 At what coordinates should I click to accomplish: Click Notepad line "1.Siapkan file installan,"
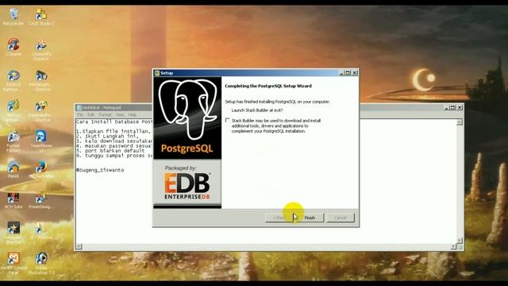click(114, 131)
